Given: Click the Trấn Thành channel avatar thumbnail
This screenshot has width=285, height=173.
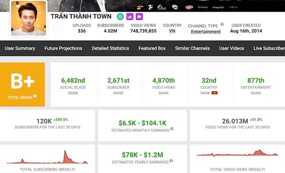Looking at the screenshot, I should tap(28, 18).
